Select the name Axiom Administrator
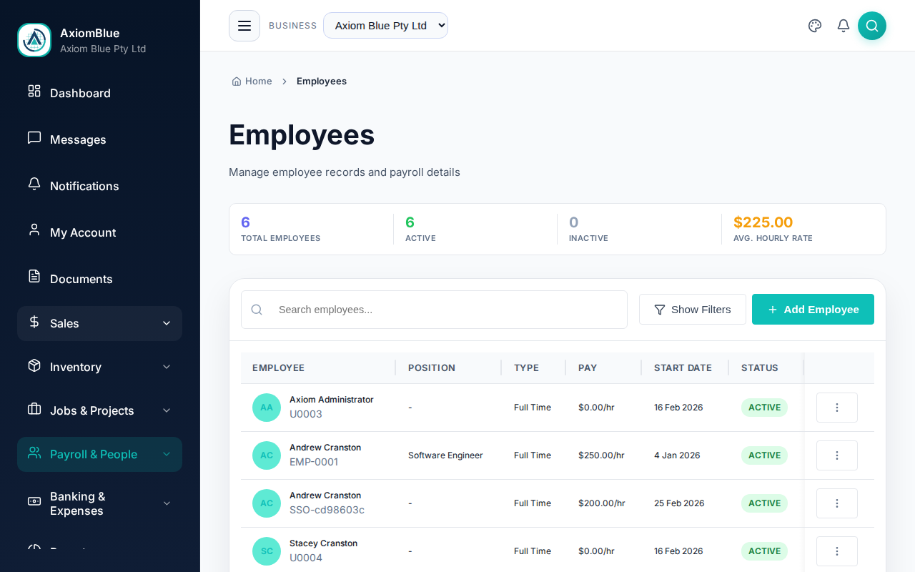Viewport: 915px width, 572px height. coord(332,400)
